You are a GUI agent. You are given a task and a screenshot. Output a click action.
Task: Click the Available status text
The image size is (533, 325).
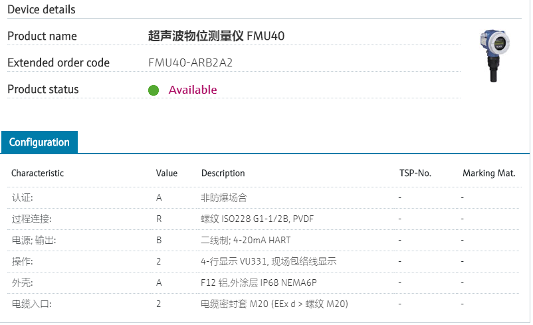(193, 90)
